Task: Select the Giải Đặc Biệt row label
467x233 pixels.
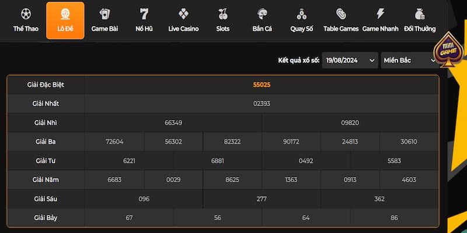Action: tap(46, 84)
